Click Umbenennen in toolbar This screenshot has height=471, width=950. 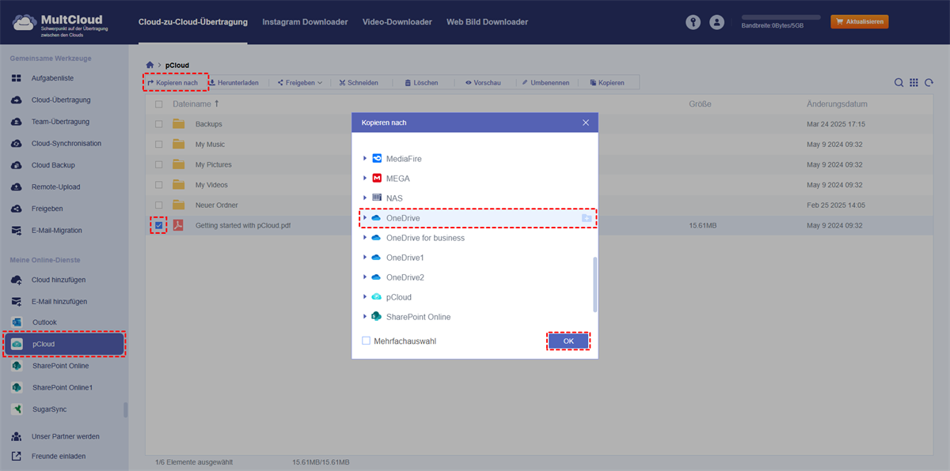coord(545,83)
